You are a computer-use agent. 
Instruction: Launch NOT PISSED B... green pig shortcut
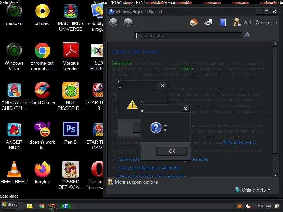(70, 96)
